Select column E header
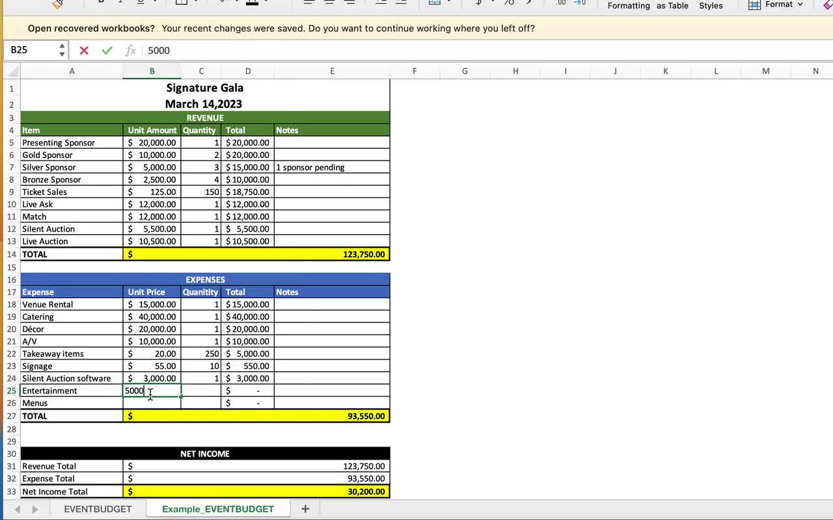Viewport: 833px width, 520px height. click(332, 71)
